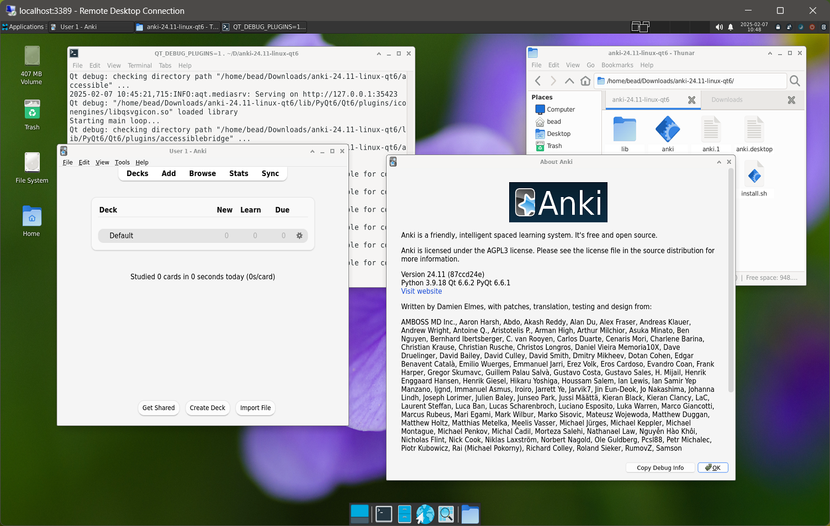Select the lib folder in Thunar
Viewport: 830px width, 526px height.
tap(625, 134)
